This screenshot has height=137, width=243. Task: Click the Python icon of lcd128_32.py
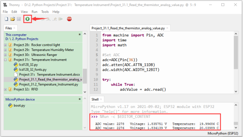tap(16, 65)
